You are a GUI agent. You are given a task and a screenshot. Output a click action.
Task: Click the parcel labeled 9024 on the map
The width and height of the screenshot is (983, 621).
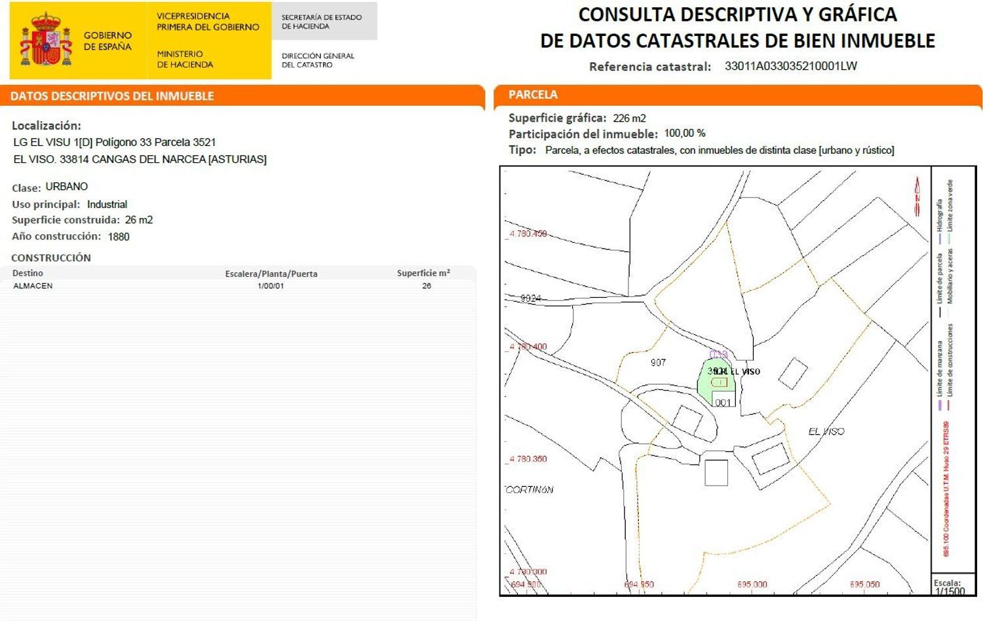click(531, 298)
